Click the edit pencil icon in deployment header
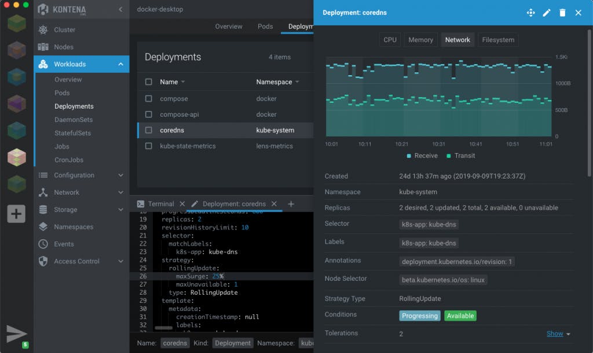The image size is (593, 353). coord(546,13)
